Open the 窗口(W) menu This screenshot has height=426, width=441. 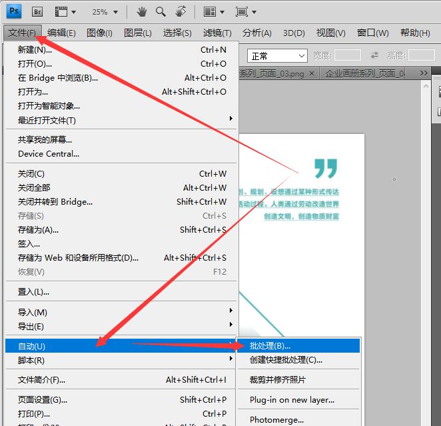pyautogui.click(x=372, y=33)
